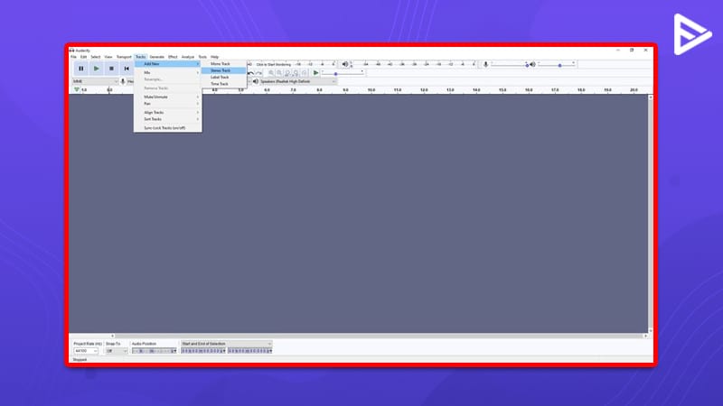Click the Pause transport button

coord(81,69)
